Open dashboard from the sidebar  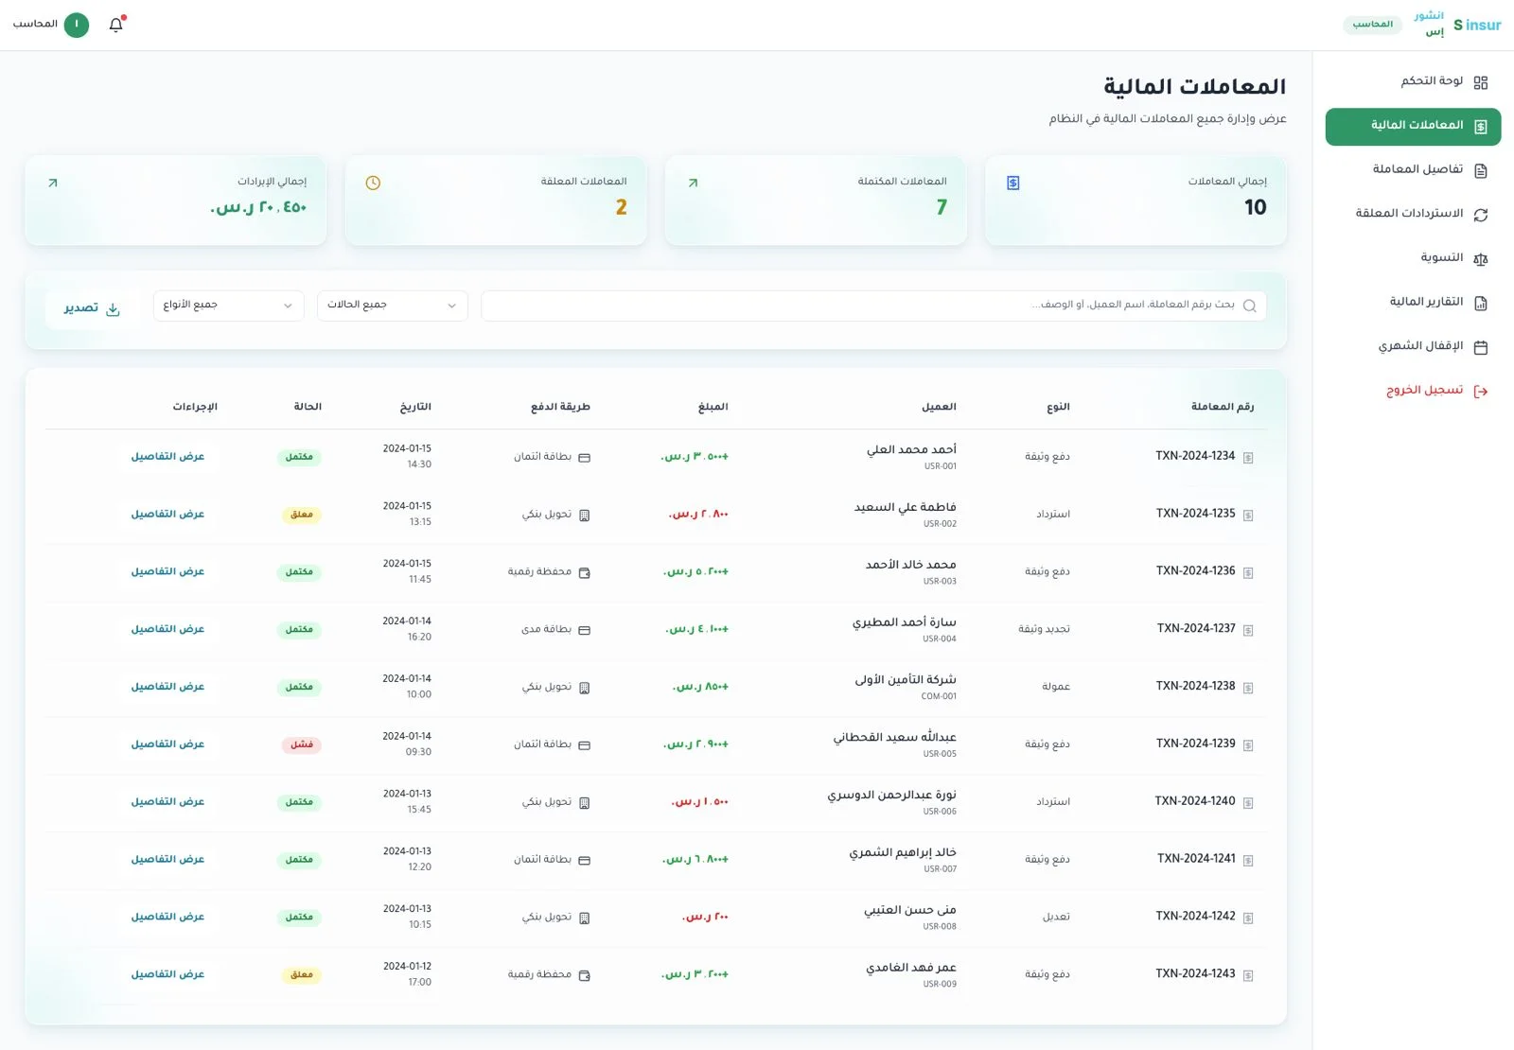point(1413,82)
